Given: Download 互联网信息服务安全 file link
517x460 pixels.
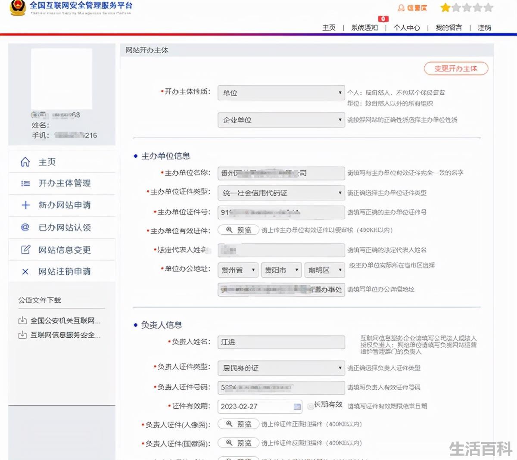Looking at the screenshot, I should 65,335.
